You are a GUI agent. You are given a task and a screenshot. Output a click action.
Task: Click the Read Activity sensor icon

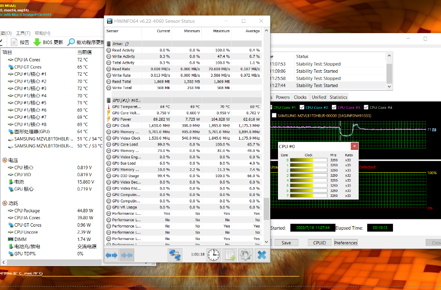[x=109, y=50]
